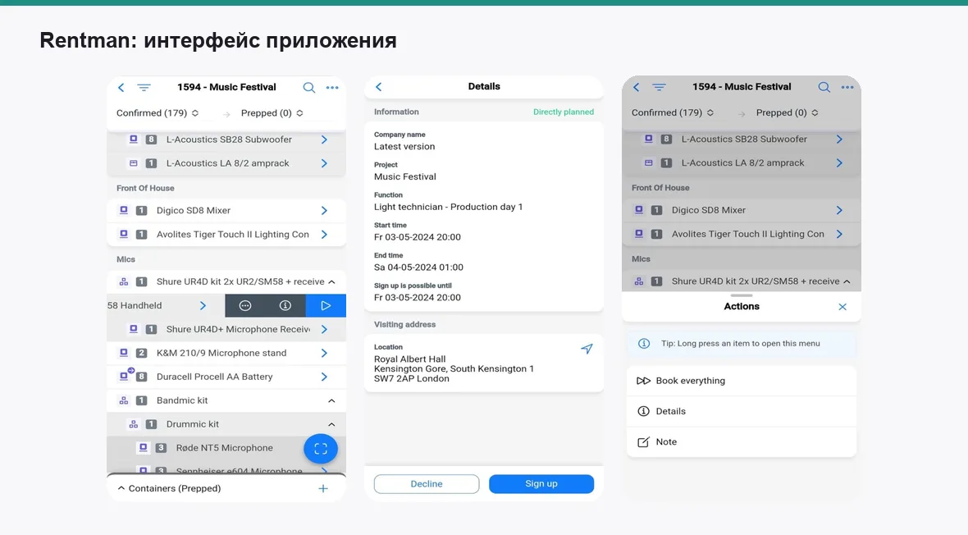This screenshot has height=535, width=968.
Task: Open search in left Music Festival screen
Action: click(x=308, y=88)
